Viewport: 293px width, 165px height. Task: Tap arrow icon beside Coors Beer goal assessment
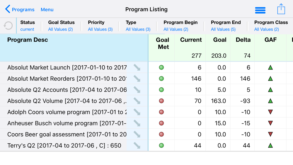click(x=137, y=134)
